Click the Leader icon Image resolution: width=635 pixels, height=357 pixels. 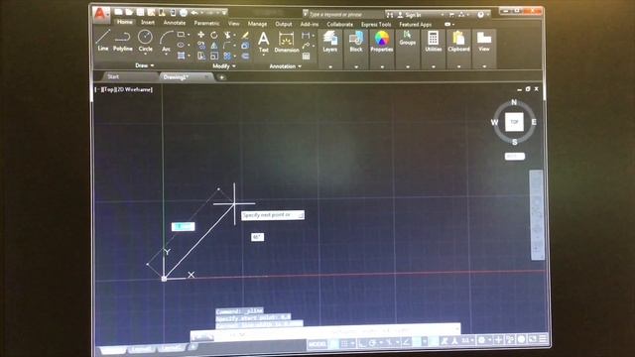click(306, 46)
